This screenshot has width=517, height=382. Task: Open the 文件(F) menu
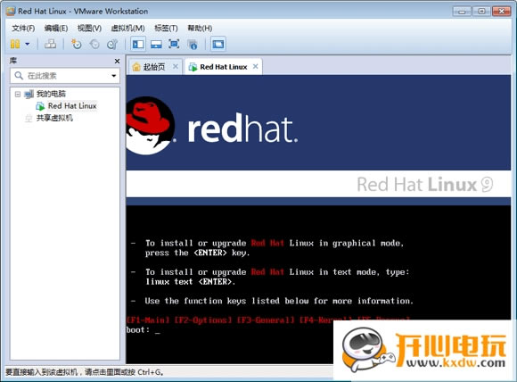[x=23, y=28]
